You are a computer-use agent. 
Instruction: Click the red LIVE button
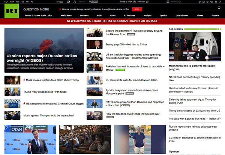137,9
